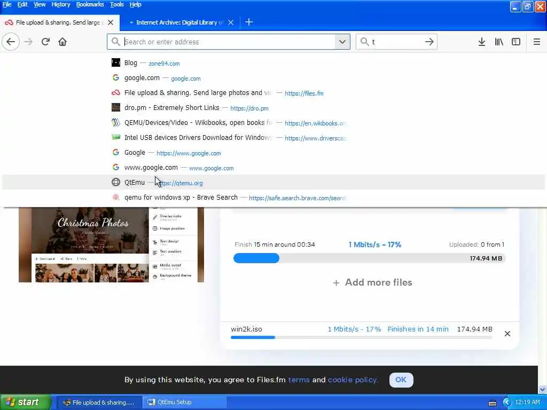The image size is (547, 410).
Task: Click the keyboard icon in system tray
Action: coord(493,403)
